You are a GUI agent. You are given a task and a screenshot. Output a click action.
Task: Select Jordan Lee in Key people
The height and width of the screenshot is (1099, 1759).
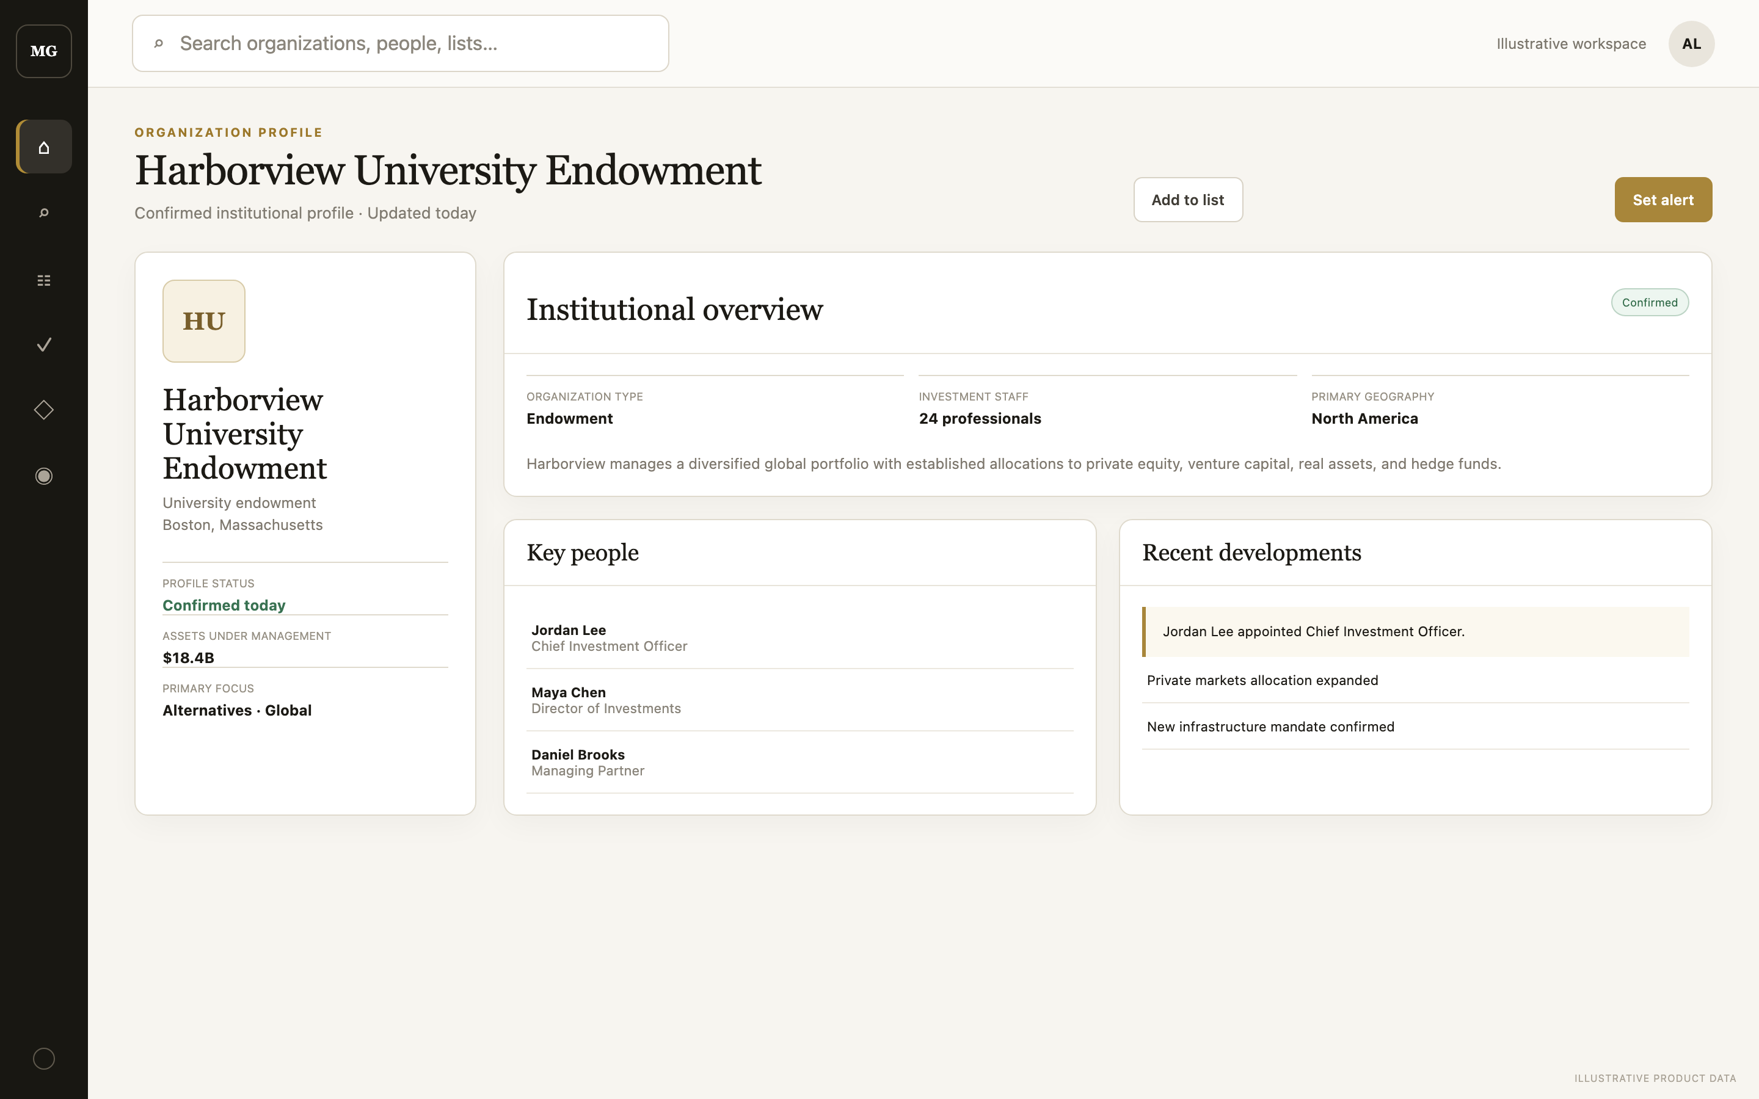(799, 637)
